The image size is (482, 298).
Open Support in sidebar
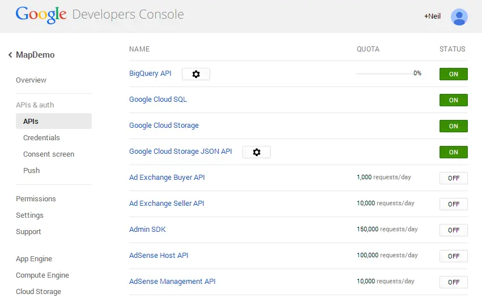28,232
